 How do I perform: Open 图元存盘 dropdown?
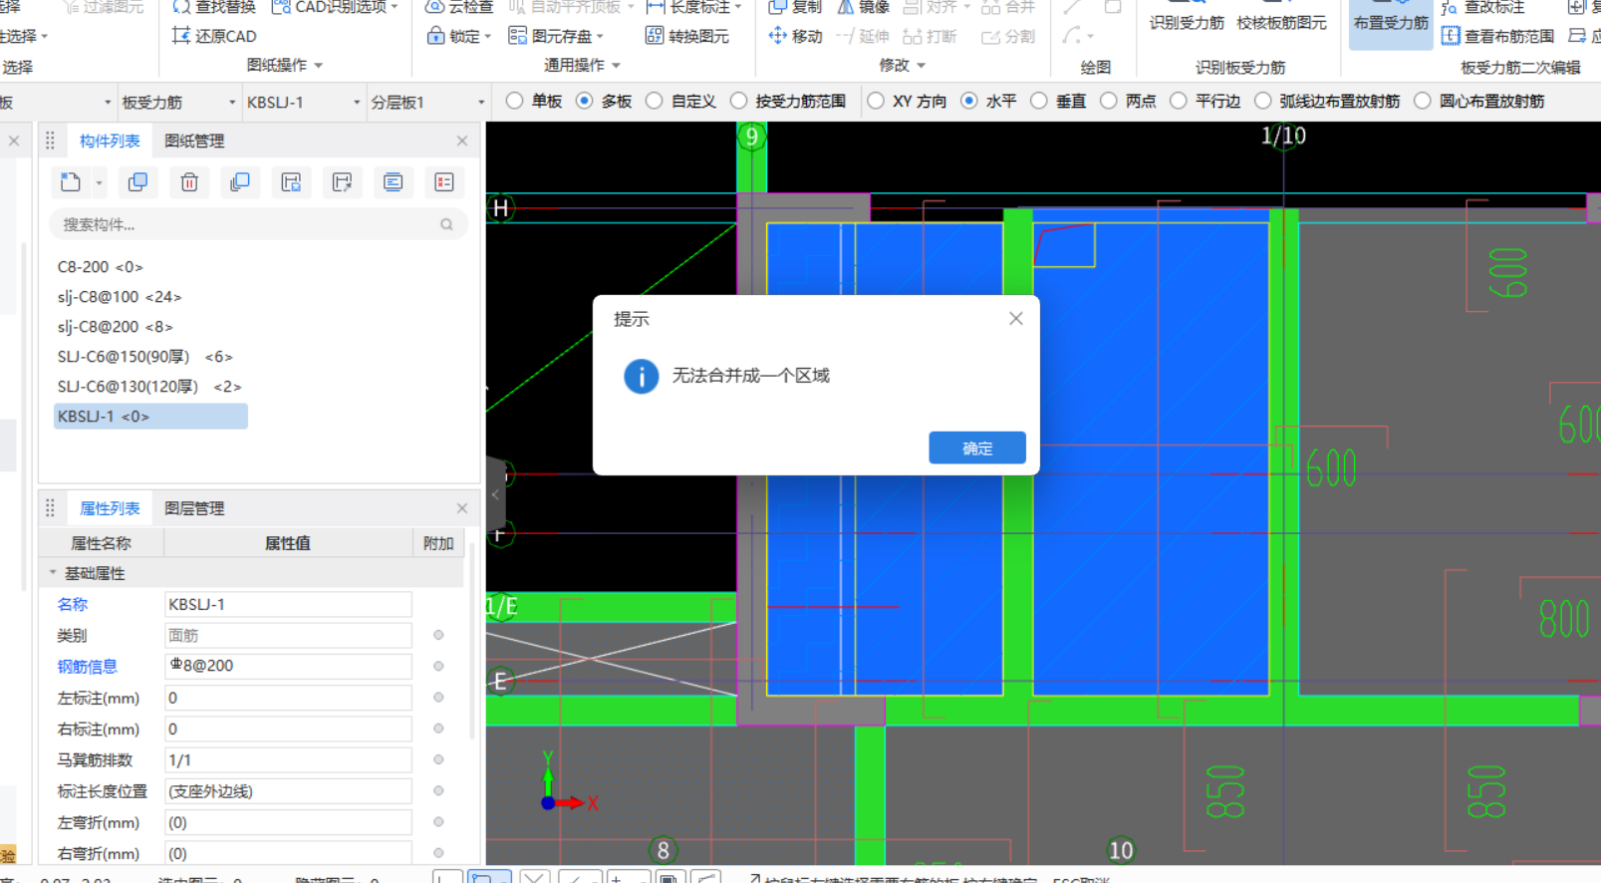coord(600,37)
